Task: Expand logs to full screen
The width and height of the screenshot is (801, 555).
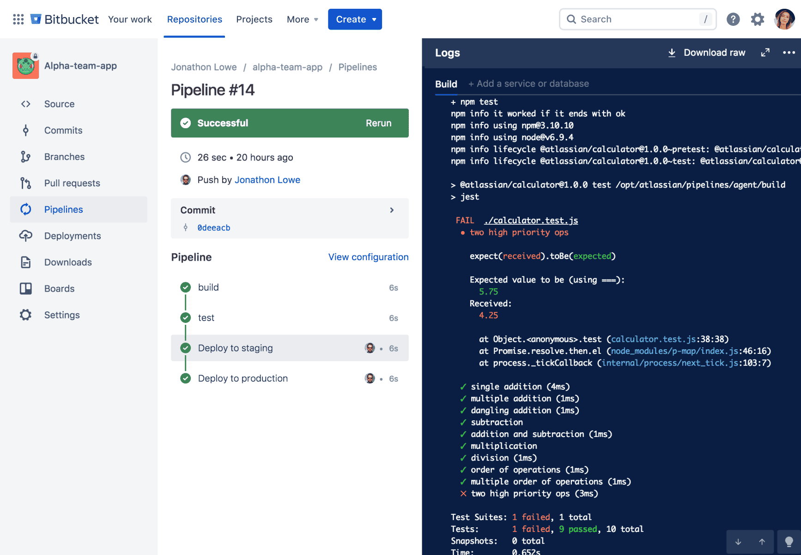Action: (765, 53)
